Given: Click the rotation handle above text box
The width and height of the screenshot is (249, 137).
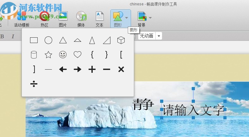Looking at the screenshot, I should 193,88.
